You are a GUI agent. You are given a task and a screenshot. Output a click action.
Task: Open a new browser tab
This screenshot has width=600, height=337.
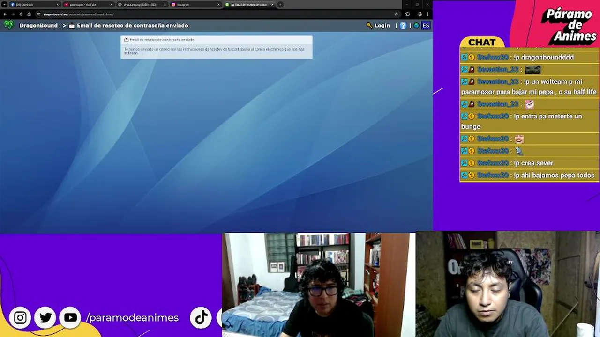click(x=280, y=5)
